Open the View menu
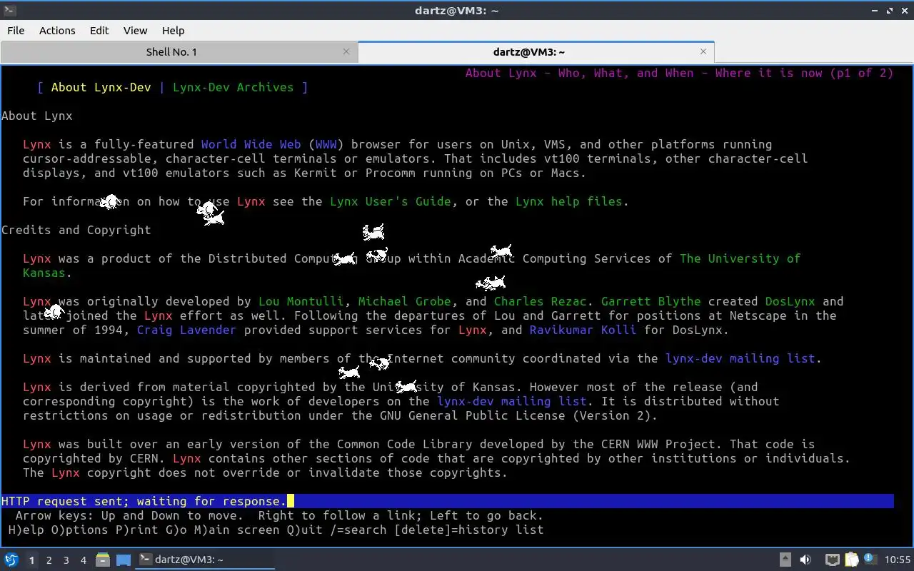 [135, 31]
